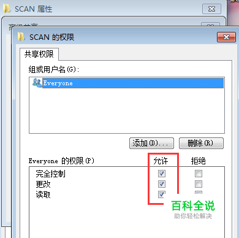Toggle Deny checkbox for 更改
The image size is (239, 238).
199,184
